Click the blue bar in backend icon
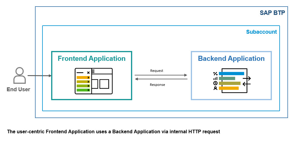Viewport: 294px width, 144px height. click(231, 74)
